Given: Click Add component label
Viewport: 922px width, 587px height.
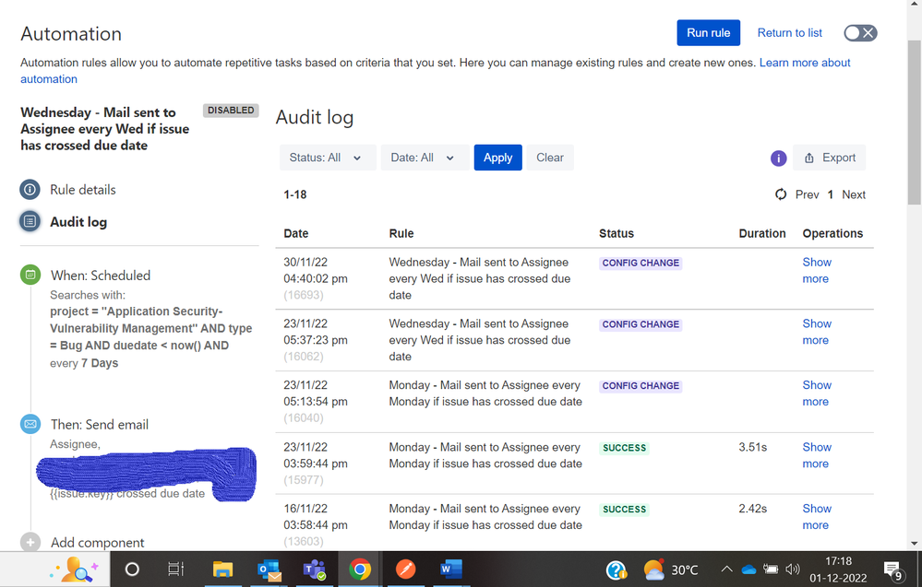Looking at the screenshot, I should pyautogui.click(x=97, y=543).
